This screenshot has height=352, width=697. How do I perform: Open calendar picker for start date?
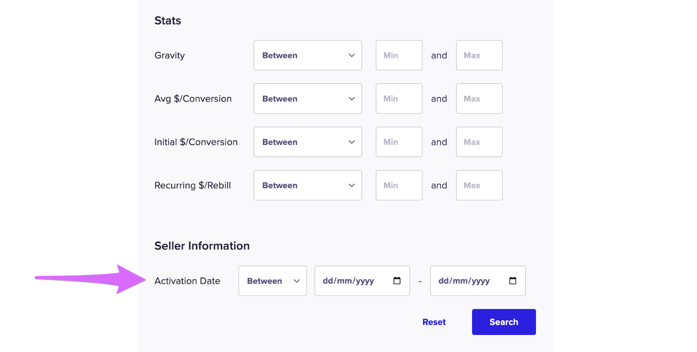coord(397,281)
